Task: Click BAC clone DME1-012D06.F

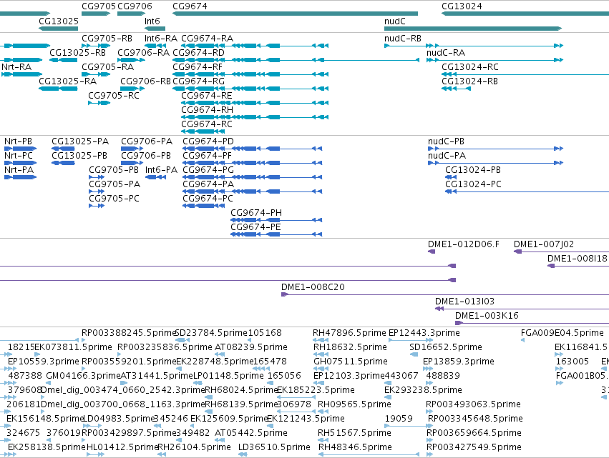Action: point(464,244)
